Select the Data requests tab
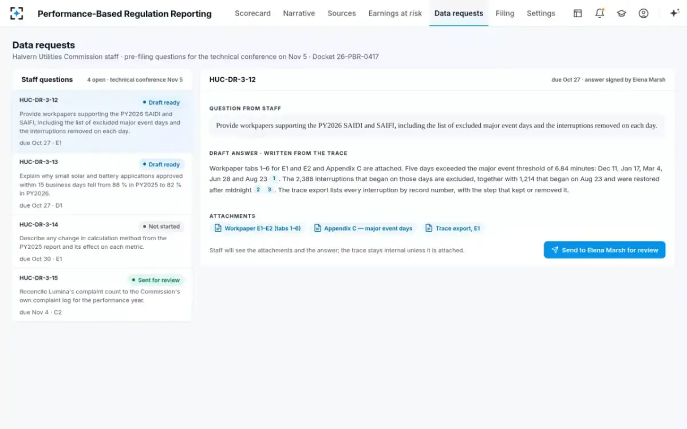The image size is (687, 429). pos(459,13)
